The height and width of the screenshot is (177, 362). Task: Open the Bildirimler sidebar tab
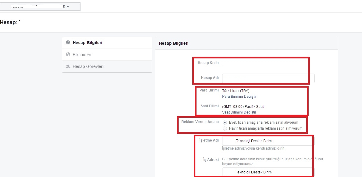point(107,55)
